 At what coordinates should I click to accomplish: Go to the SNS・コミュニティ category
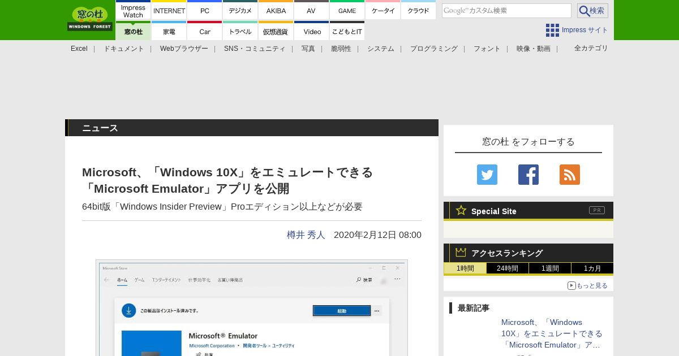point(255,49)
